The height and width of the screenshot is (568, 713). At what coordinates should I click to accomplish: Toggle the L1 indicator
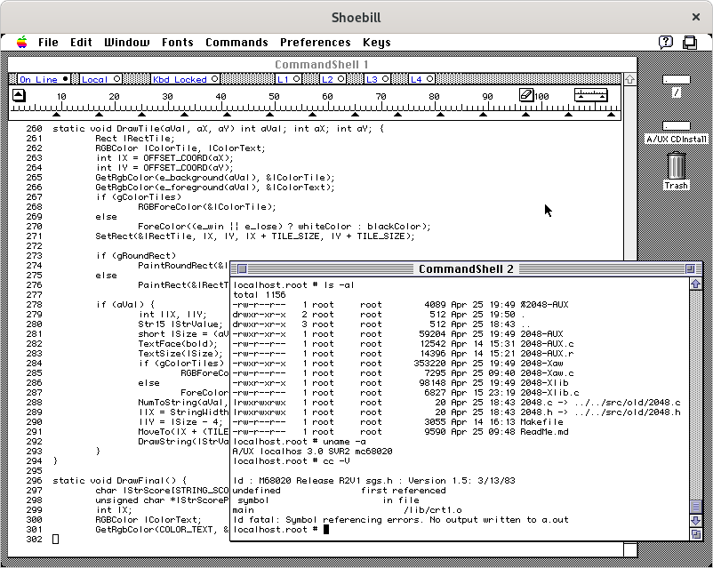tap(288, 79)
